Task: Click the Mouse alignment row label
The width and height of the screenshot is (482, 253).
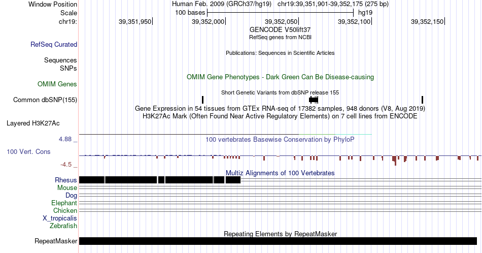Action: click(x=67, y=188)
